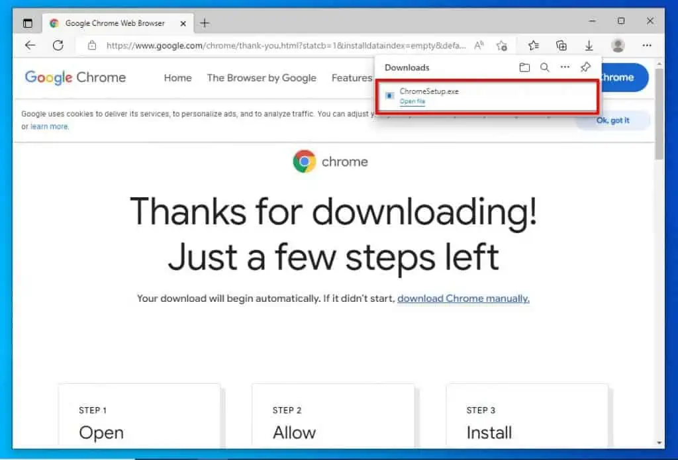The height and width of the screenshot is (460, 678).
Task: Click the Downloads toolbar icon
Action: [x=589, y=46]
